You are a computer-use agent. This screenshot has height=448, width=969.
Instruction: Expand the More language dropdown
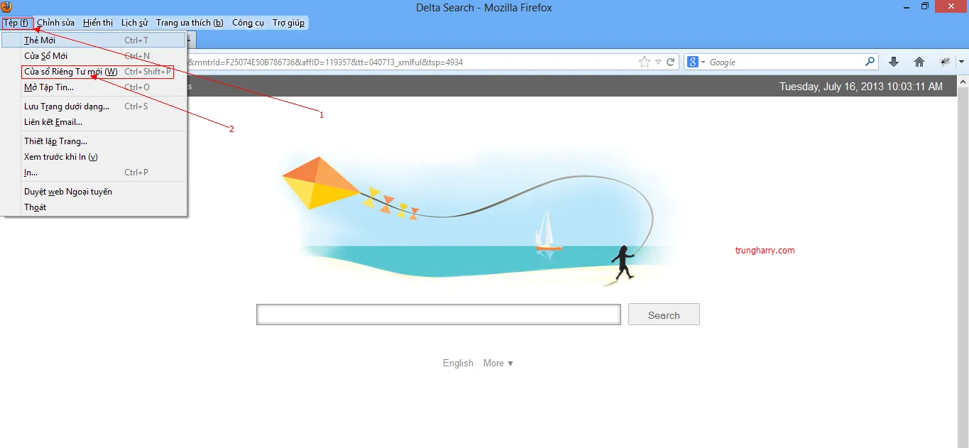point(498,364)
